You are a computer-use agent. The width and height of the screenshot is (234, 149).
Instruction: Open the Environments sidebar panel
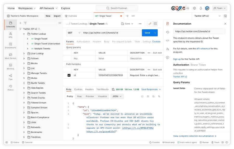tap(10, 45)
